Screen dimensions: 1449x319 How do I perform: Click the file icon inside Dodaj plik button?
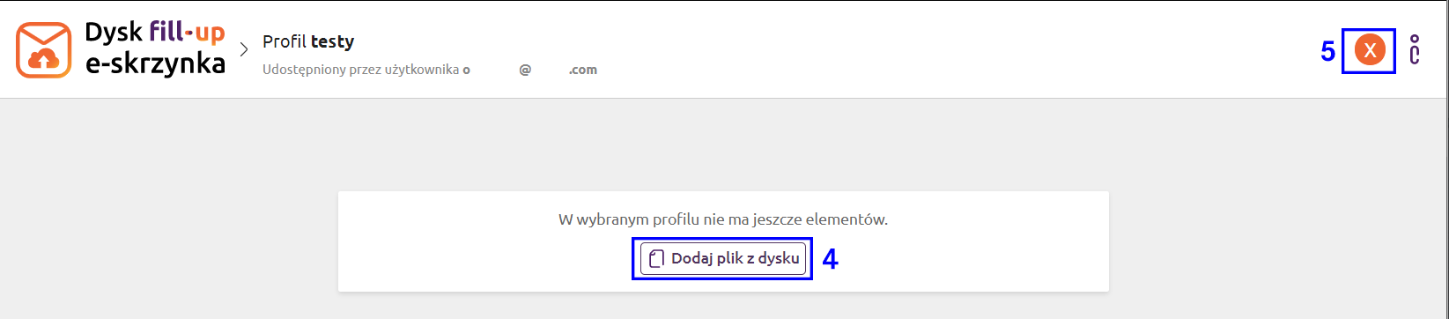pyautogui.click(x=655, y=259)
